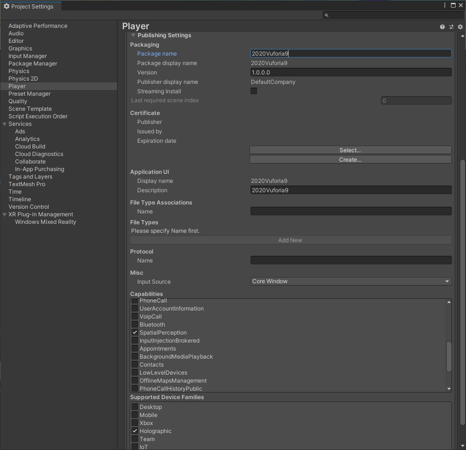Select Quality in the settings sidebar
Viewport: 466px width, 450px height.
click(x=18, y=101)
